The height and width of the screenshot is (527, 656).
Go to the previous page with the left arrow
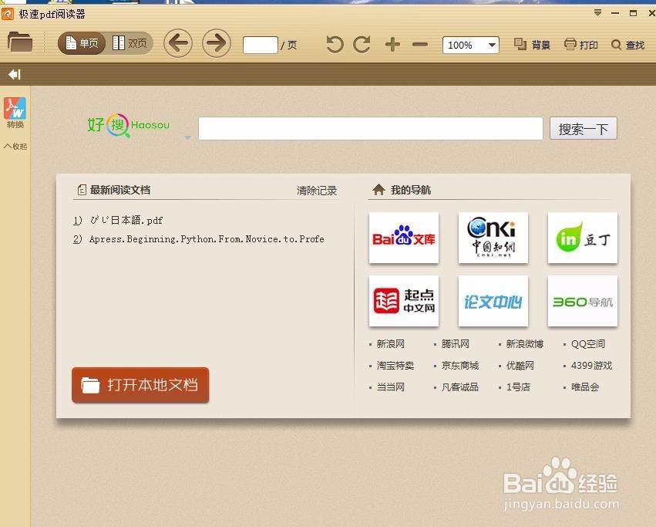(178, 43)
